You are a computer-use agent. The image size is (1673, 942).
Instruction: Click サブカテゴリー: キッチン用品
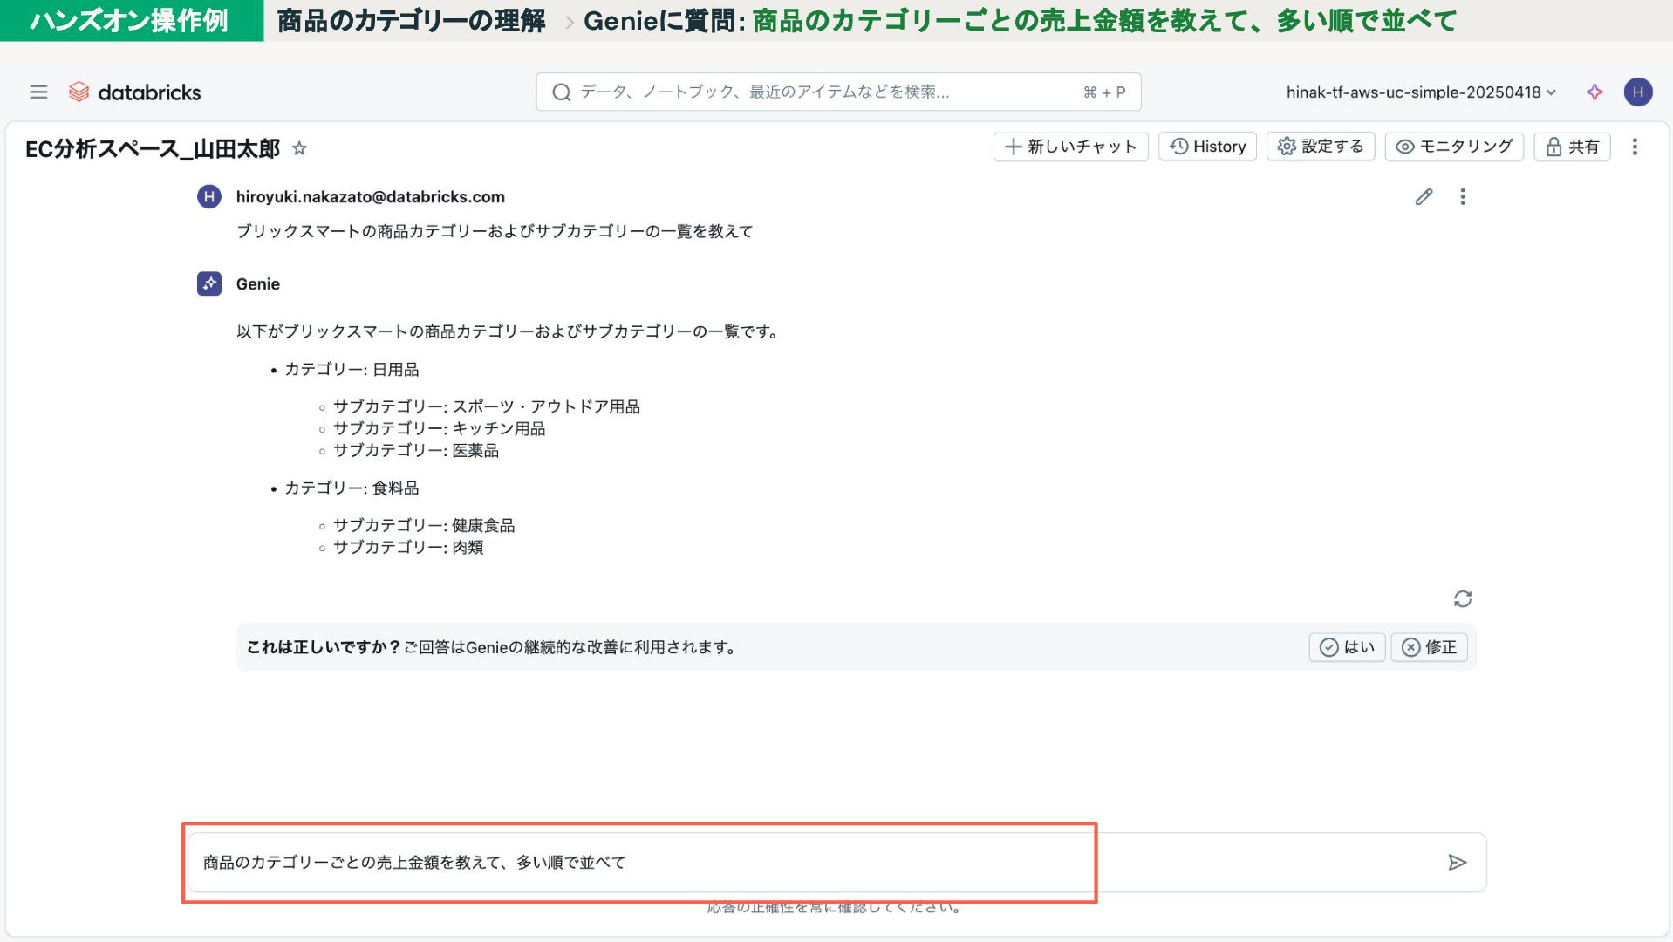coord(440,429)
